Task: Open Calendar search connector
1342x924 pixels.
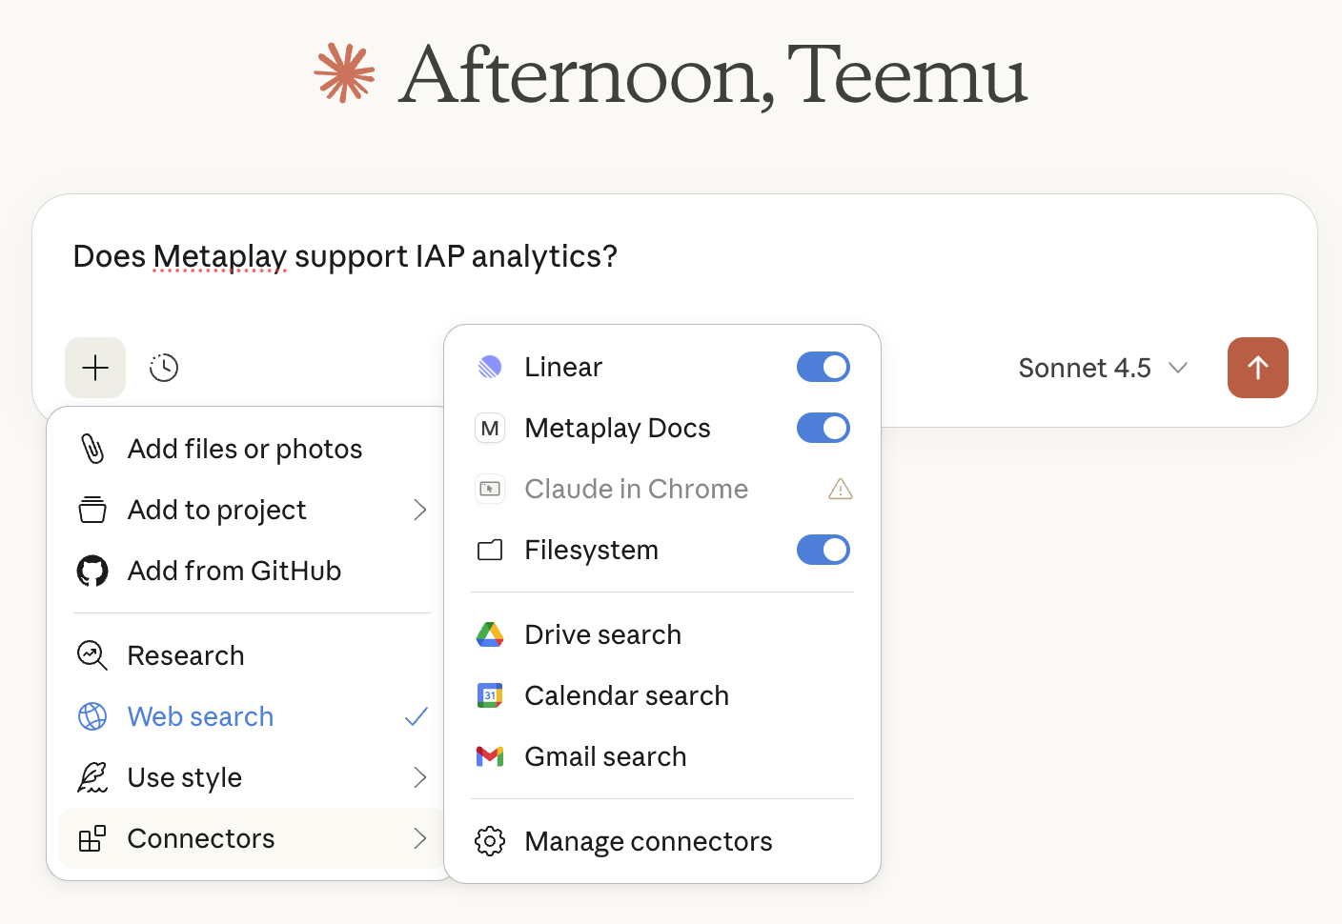Action: pos(626,695)
